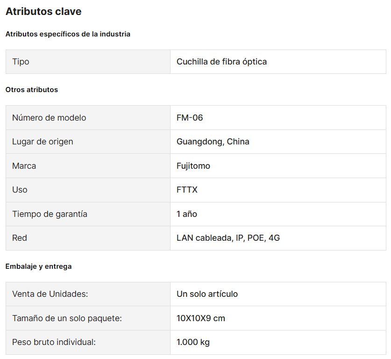This screenshot has width=391, height=359.
Task: Click the "Atributos clave" heading
Action: pyautogui.click(x=43, y=12)
